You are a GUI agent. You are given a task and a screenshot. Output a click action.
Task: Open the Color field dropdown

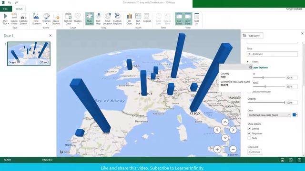pyautogui.click(x=269, y=115)
